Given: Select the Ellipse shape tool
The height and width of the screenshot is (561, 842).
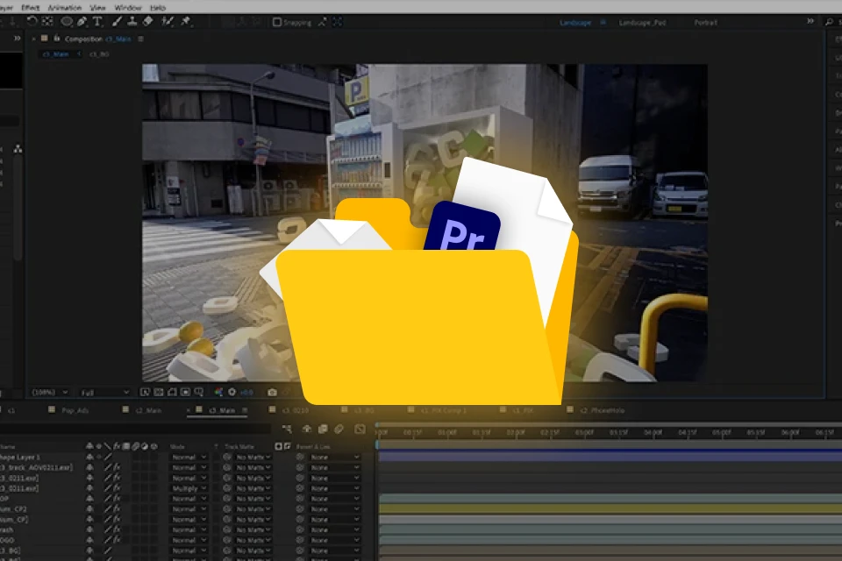Looking at the screenshot, I should tap(67, 21).
